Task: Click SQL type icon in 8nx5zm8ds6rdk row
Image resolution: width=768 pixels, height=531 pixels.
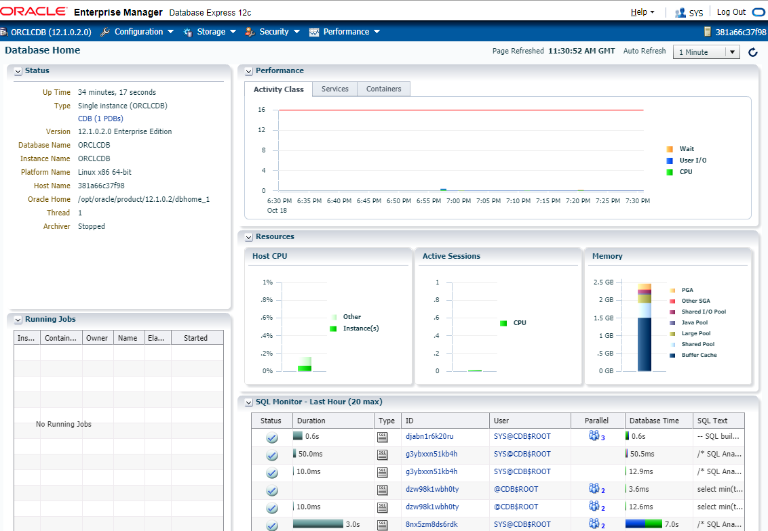Action: tap(383, 525)
